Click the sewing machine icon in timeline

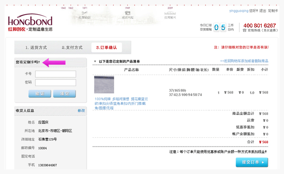click(x=127, y=13)
